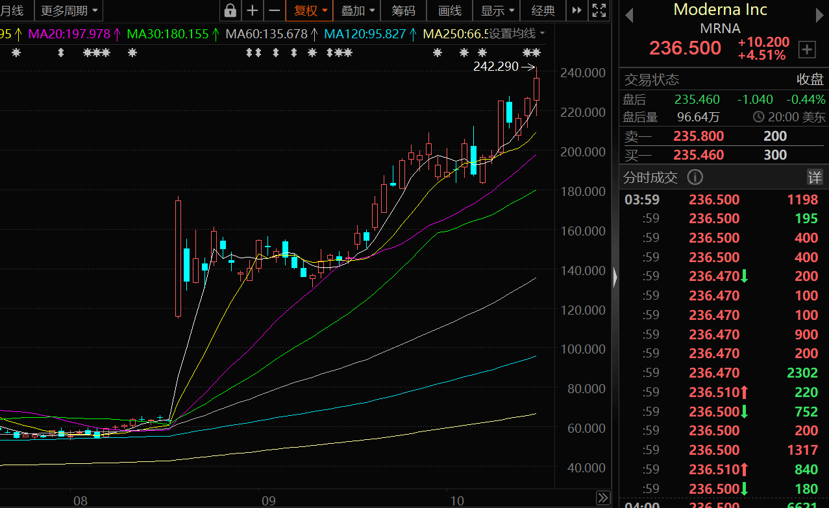Add Moderna to watchlist with plus box
Screen dimensions: 829x508
tap(807, 49)
